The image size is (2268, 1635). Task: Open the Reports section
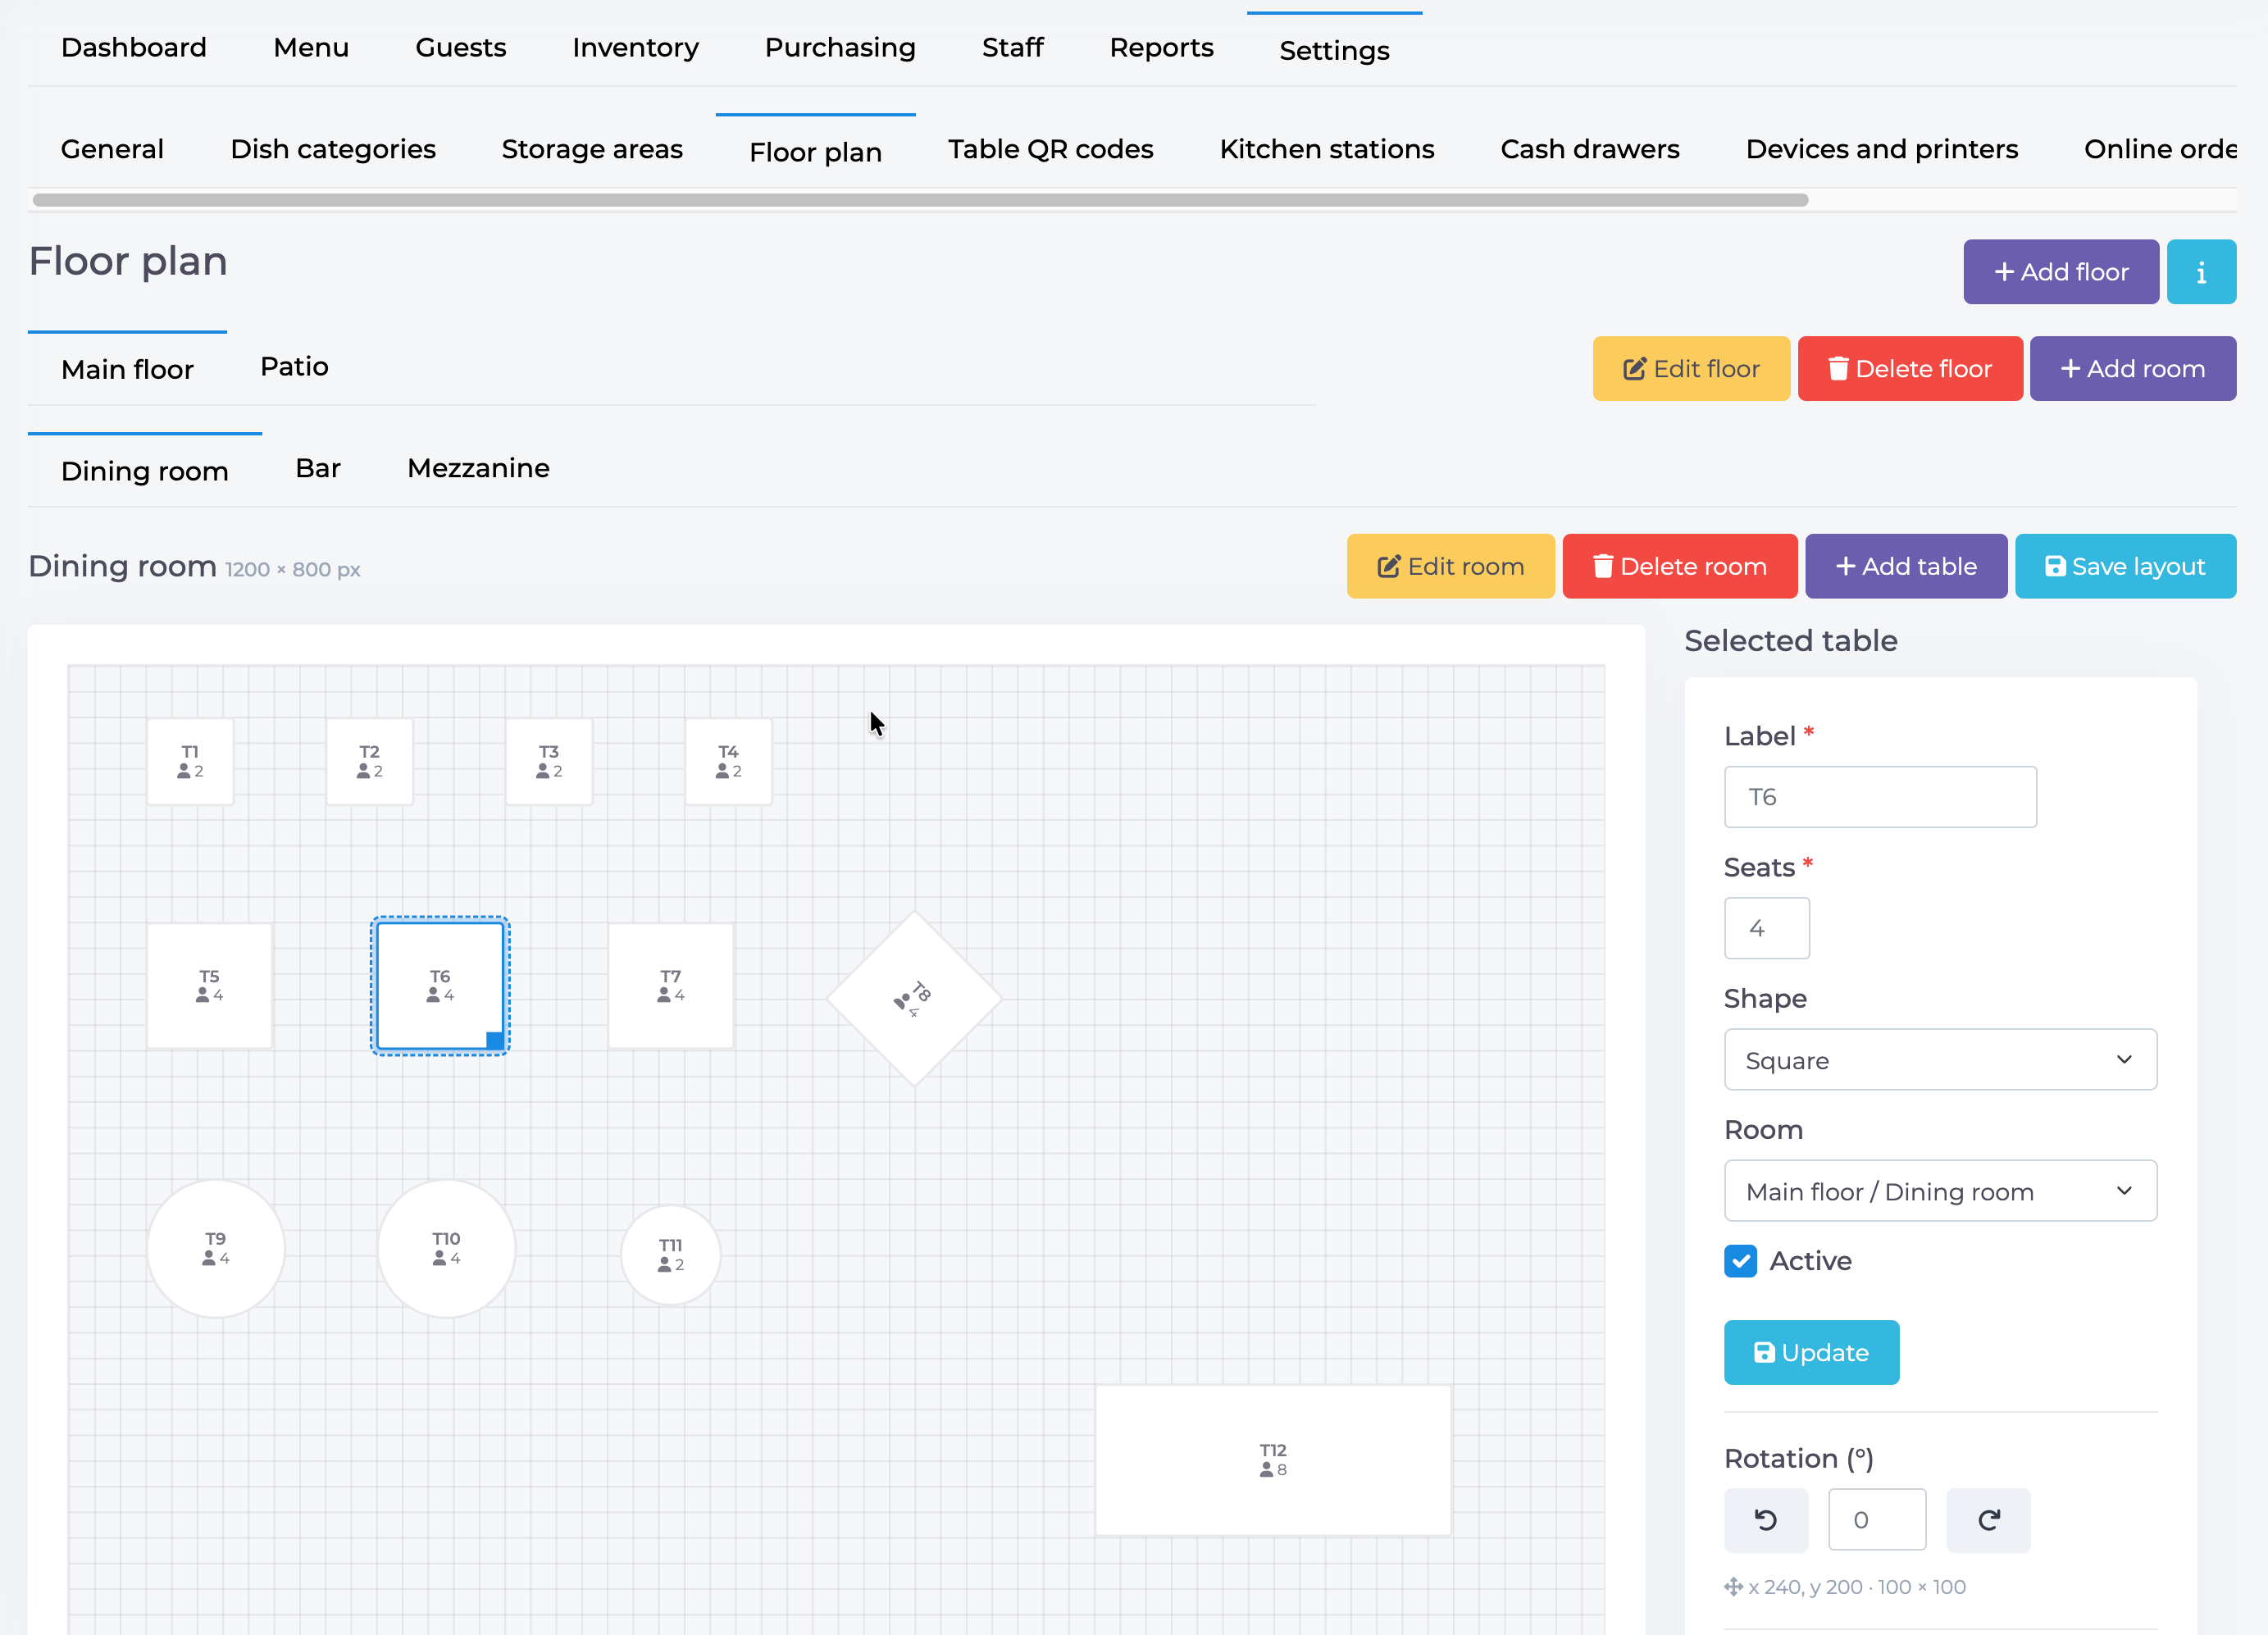tap(1161, 47)
